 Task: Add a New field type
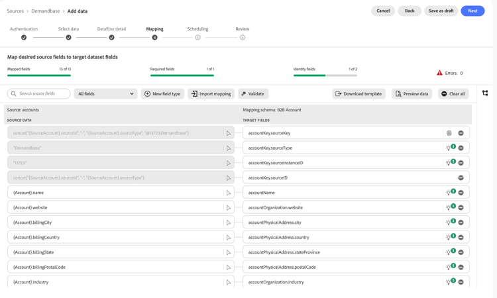(x=162, y=94)
